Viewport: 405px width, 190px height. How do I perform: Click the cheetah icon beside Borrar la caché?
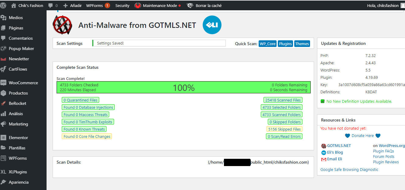190,5
